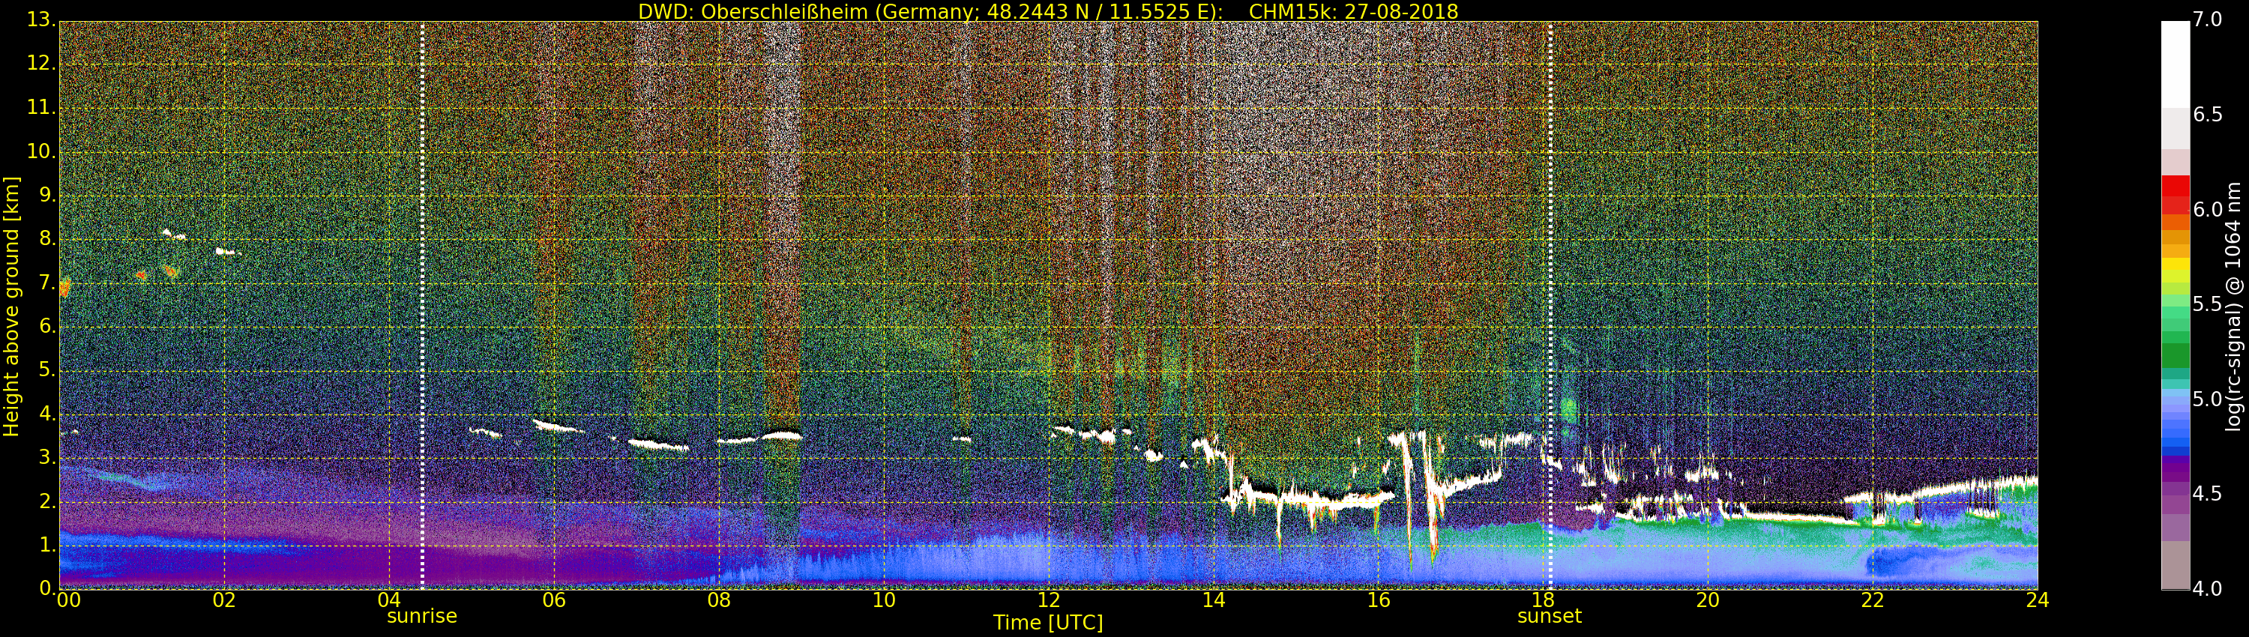The image size is (2249, 637).
Task: Click the '24' time axis tick label
Action: (2038, 600)
